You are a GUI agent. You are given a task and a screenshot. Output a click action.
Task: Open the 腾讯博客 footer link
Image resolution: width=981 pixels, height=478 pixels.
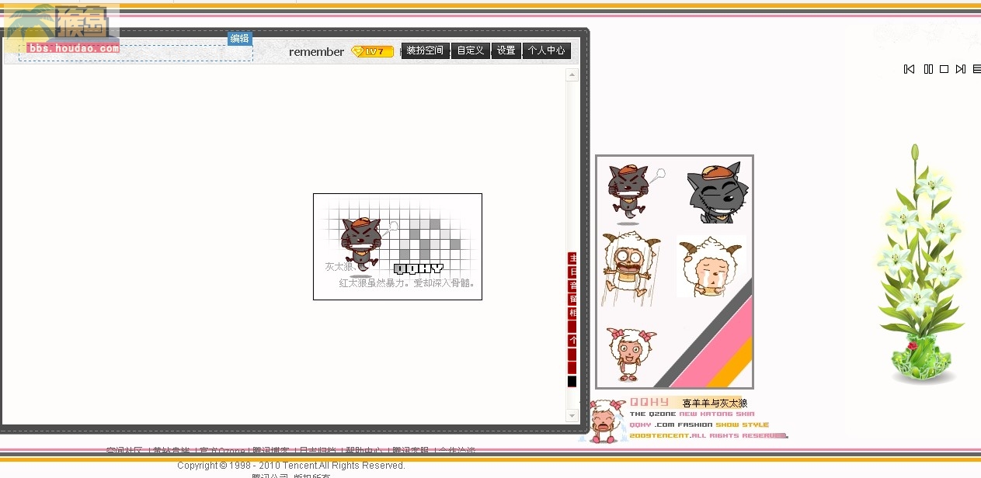coord(270,451)
